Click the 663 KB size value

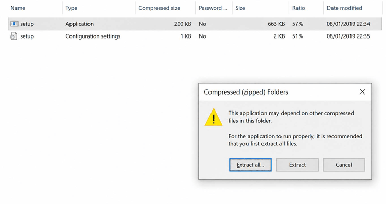pyautogui.click(x=276, y=24)
